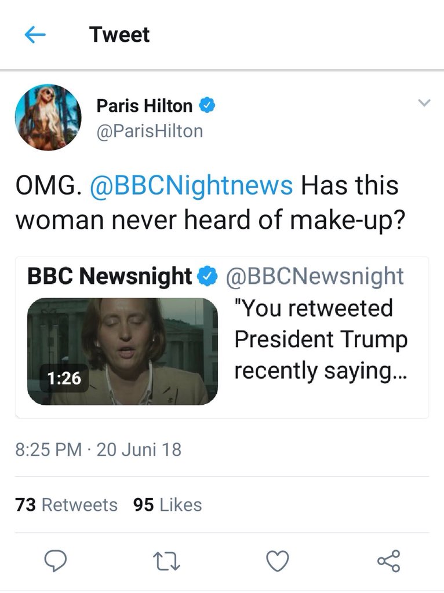Like the tweet with the heart icon
The width and height of the screenshot is (444, 593).
[277, 561]
